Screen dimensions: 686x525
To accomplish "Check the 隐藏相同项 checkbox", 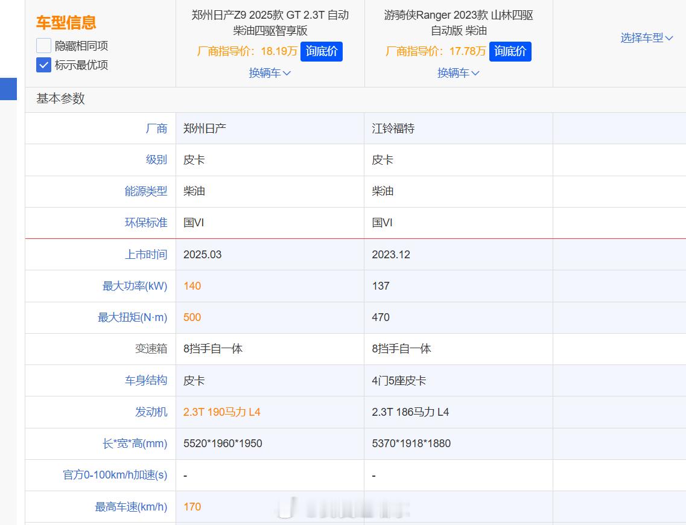I will (43, 45).
